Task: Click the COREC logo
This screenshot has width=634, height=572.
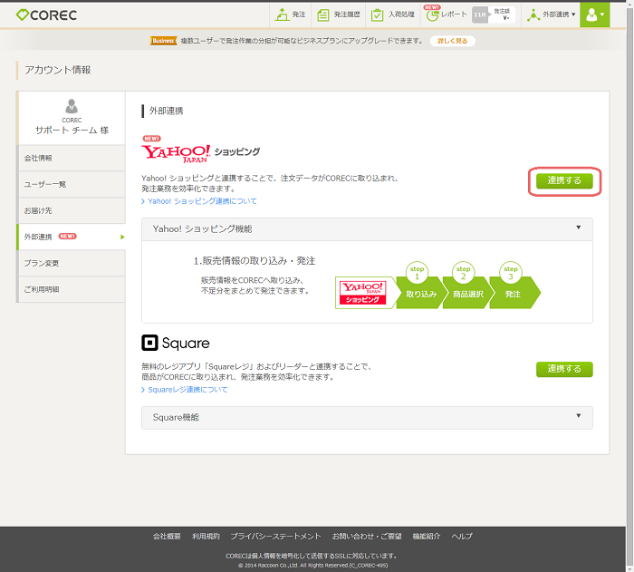Action: click(x=46, y=15)
